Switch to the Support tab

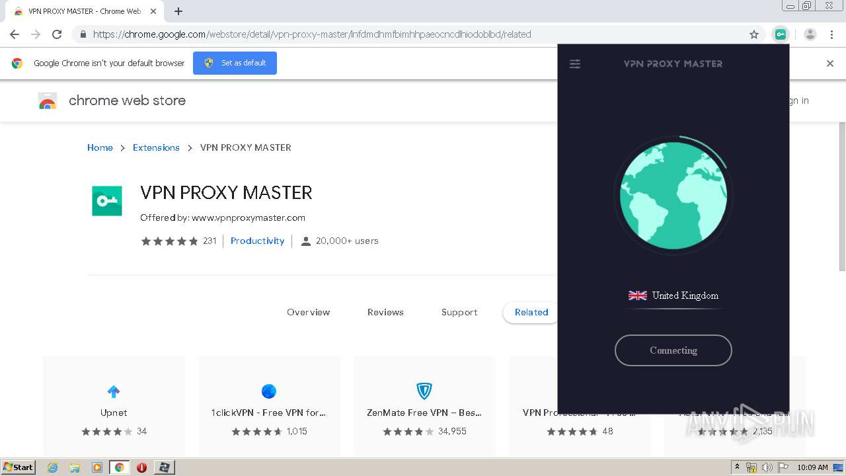[459, 312]
